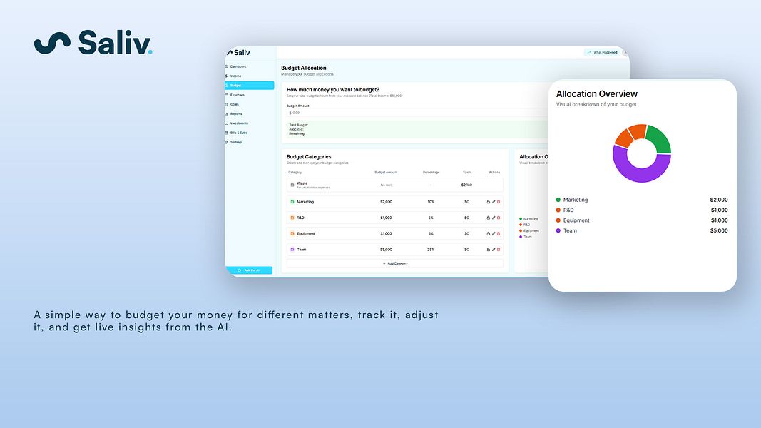This screenshot has height=428, width=761.
Task: Click the lock icon in Marketing row
Action: point(489,202)
